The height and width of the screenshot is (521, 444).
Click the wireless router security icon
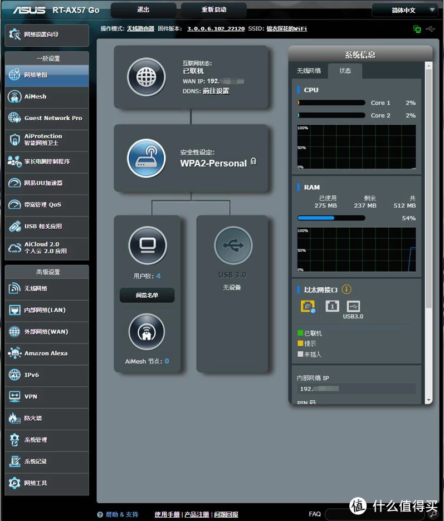click(x=147, y=158)
